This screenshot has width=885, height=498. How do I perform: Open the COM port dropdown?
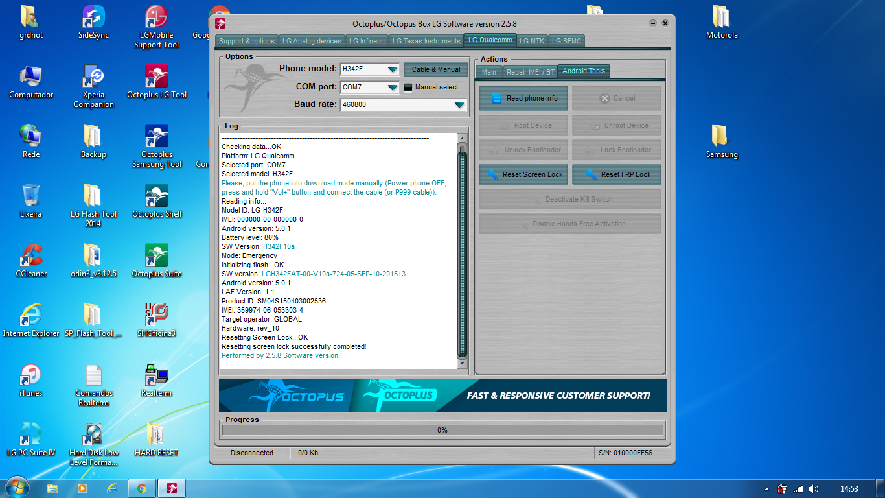click(393, 87)
